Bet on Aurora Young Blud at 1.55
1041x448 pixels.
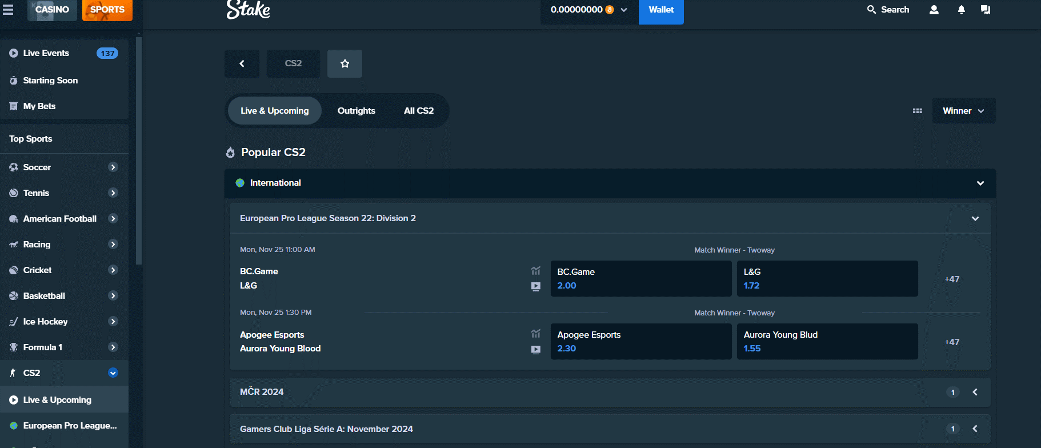(827, 342)
